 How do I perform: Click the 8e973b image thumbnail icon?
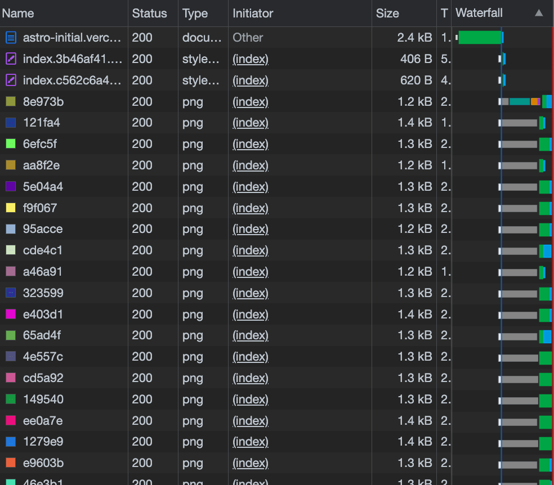click(x=11, y=102)
